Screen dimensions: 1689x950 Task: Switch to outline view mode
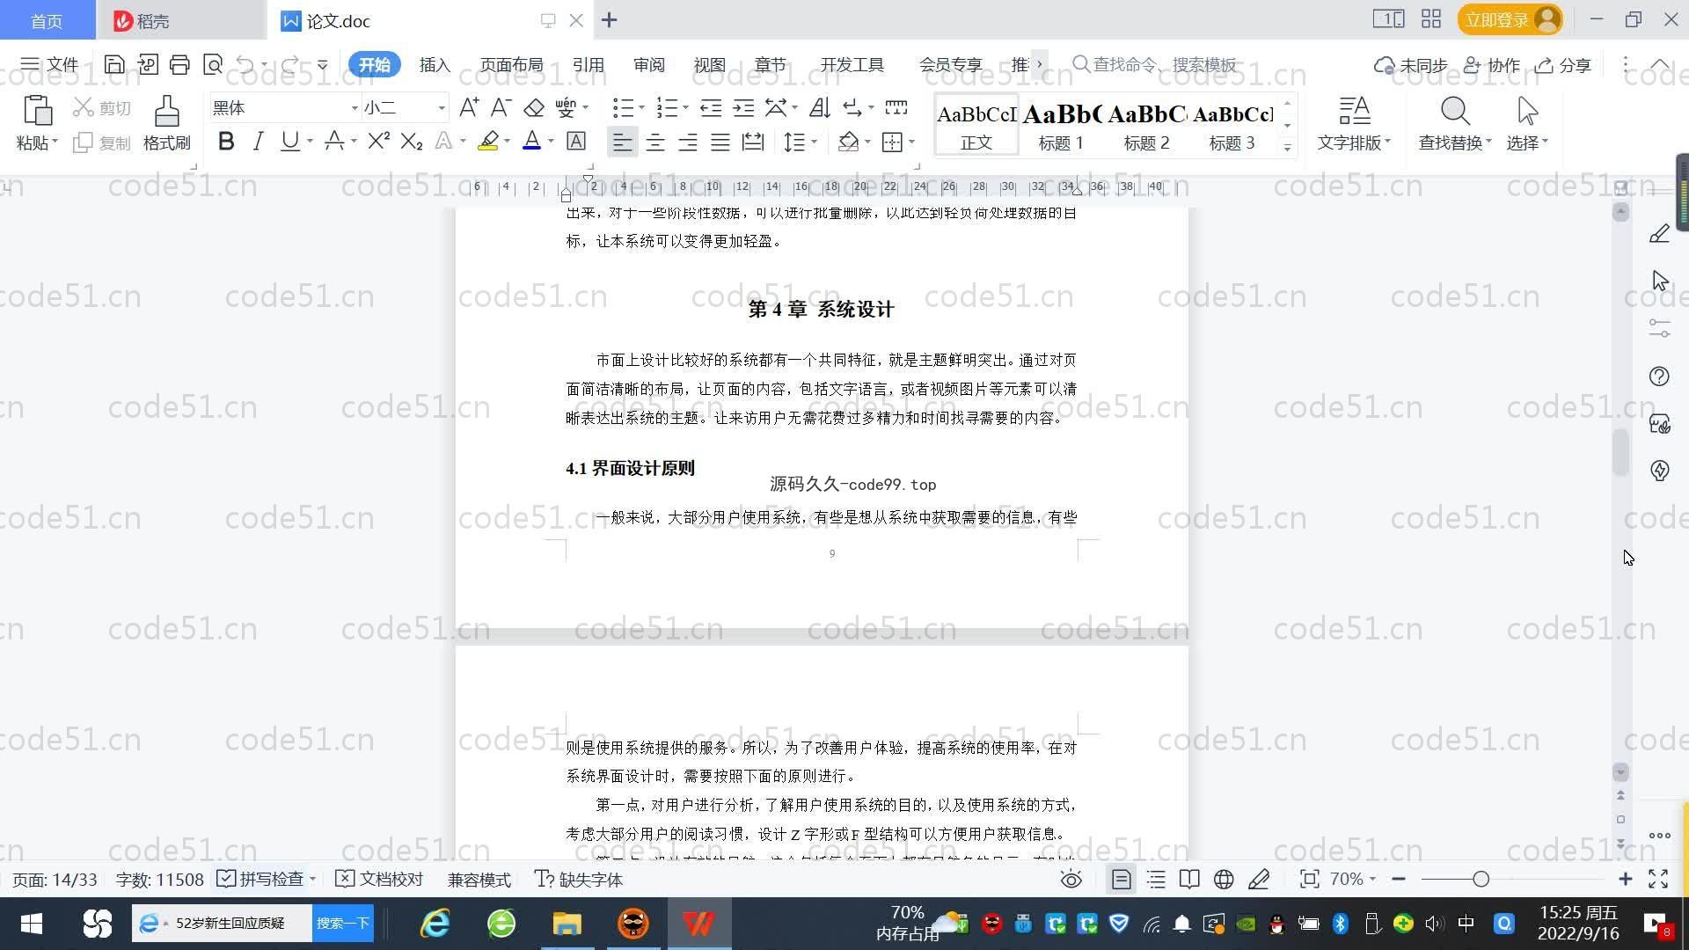[1156, 879]
